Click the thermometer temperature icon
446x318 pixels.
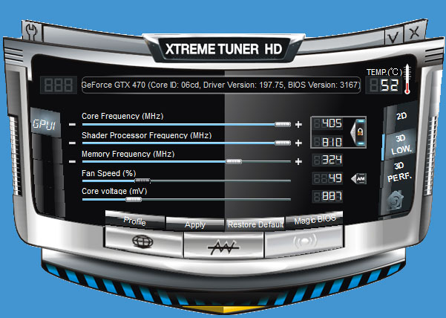click(x=407, y=79)
